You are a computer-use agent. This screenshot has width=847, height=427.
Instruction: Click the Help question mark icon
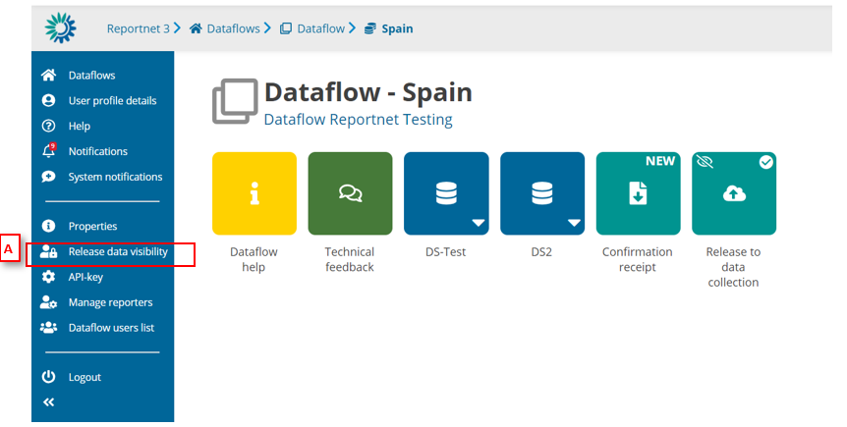coord(48,126)
